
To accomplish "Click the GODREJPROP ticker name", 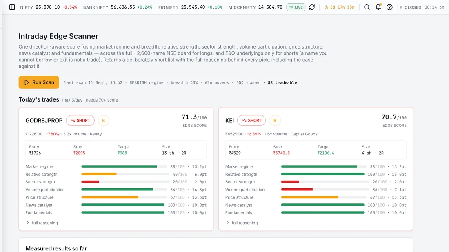I will (44, 120).
